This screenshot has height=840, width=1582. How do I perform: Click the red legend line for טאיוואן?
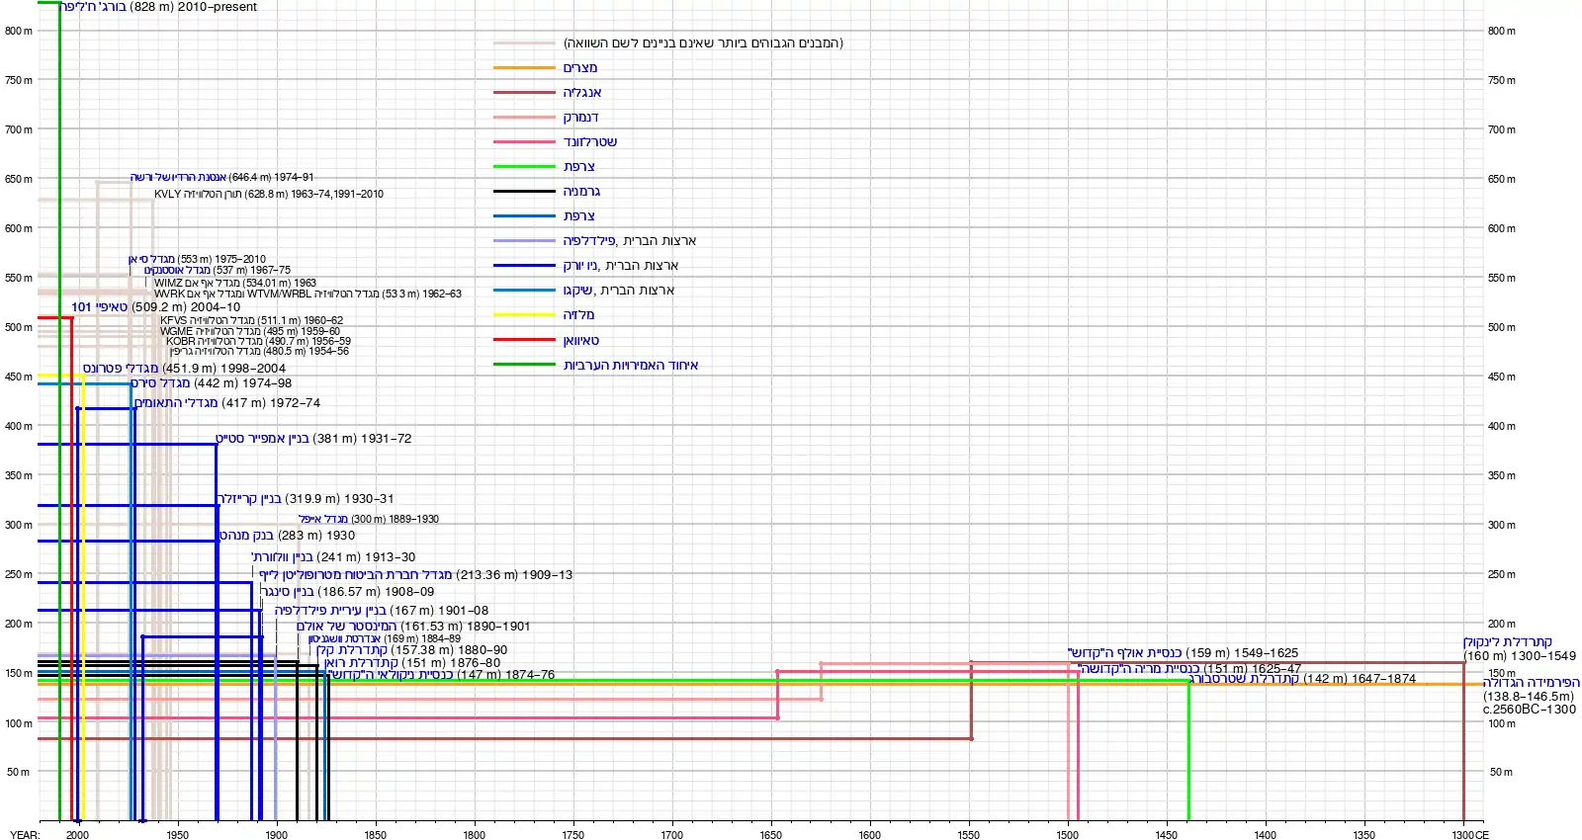pos(524,340)
